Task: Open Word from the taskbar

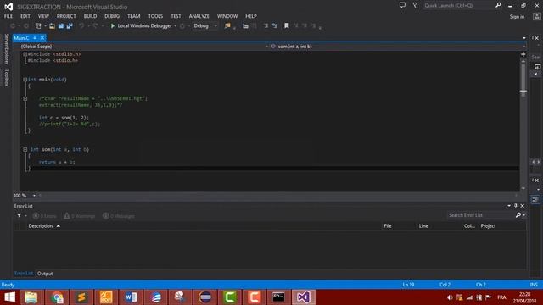Action: 131,297
